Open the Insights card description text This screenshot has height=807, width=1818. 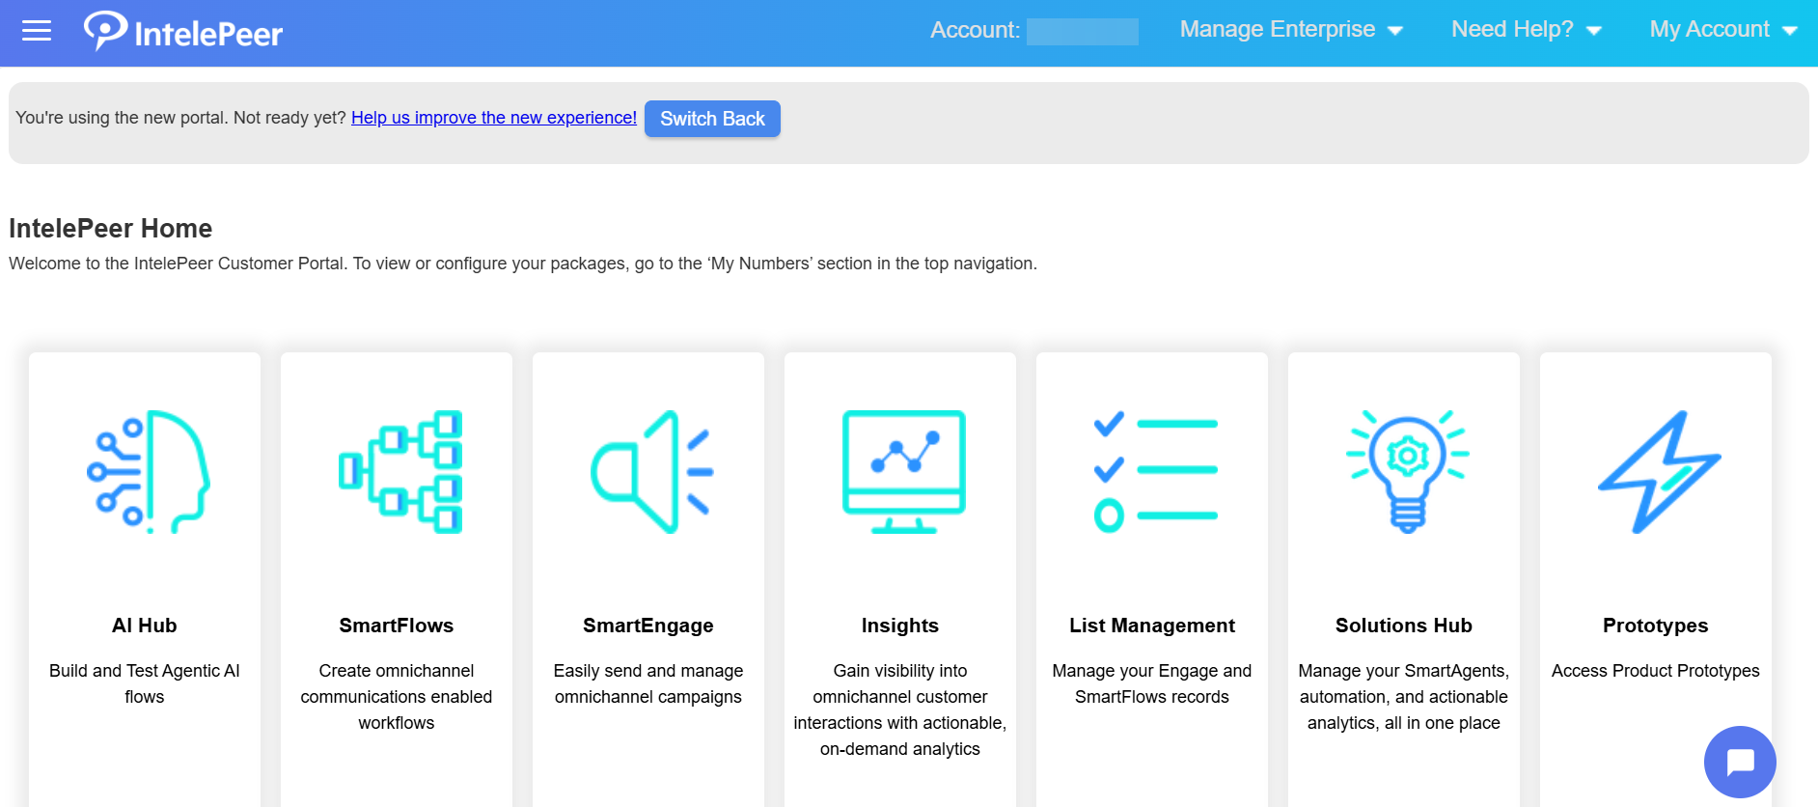pyautogui.click(x=899, y=710)
